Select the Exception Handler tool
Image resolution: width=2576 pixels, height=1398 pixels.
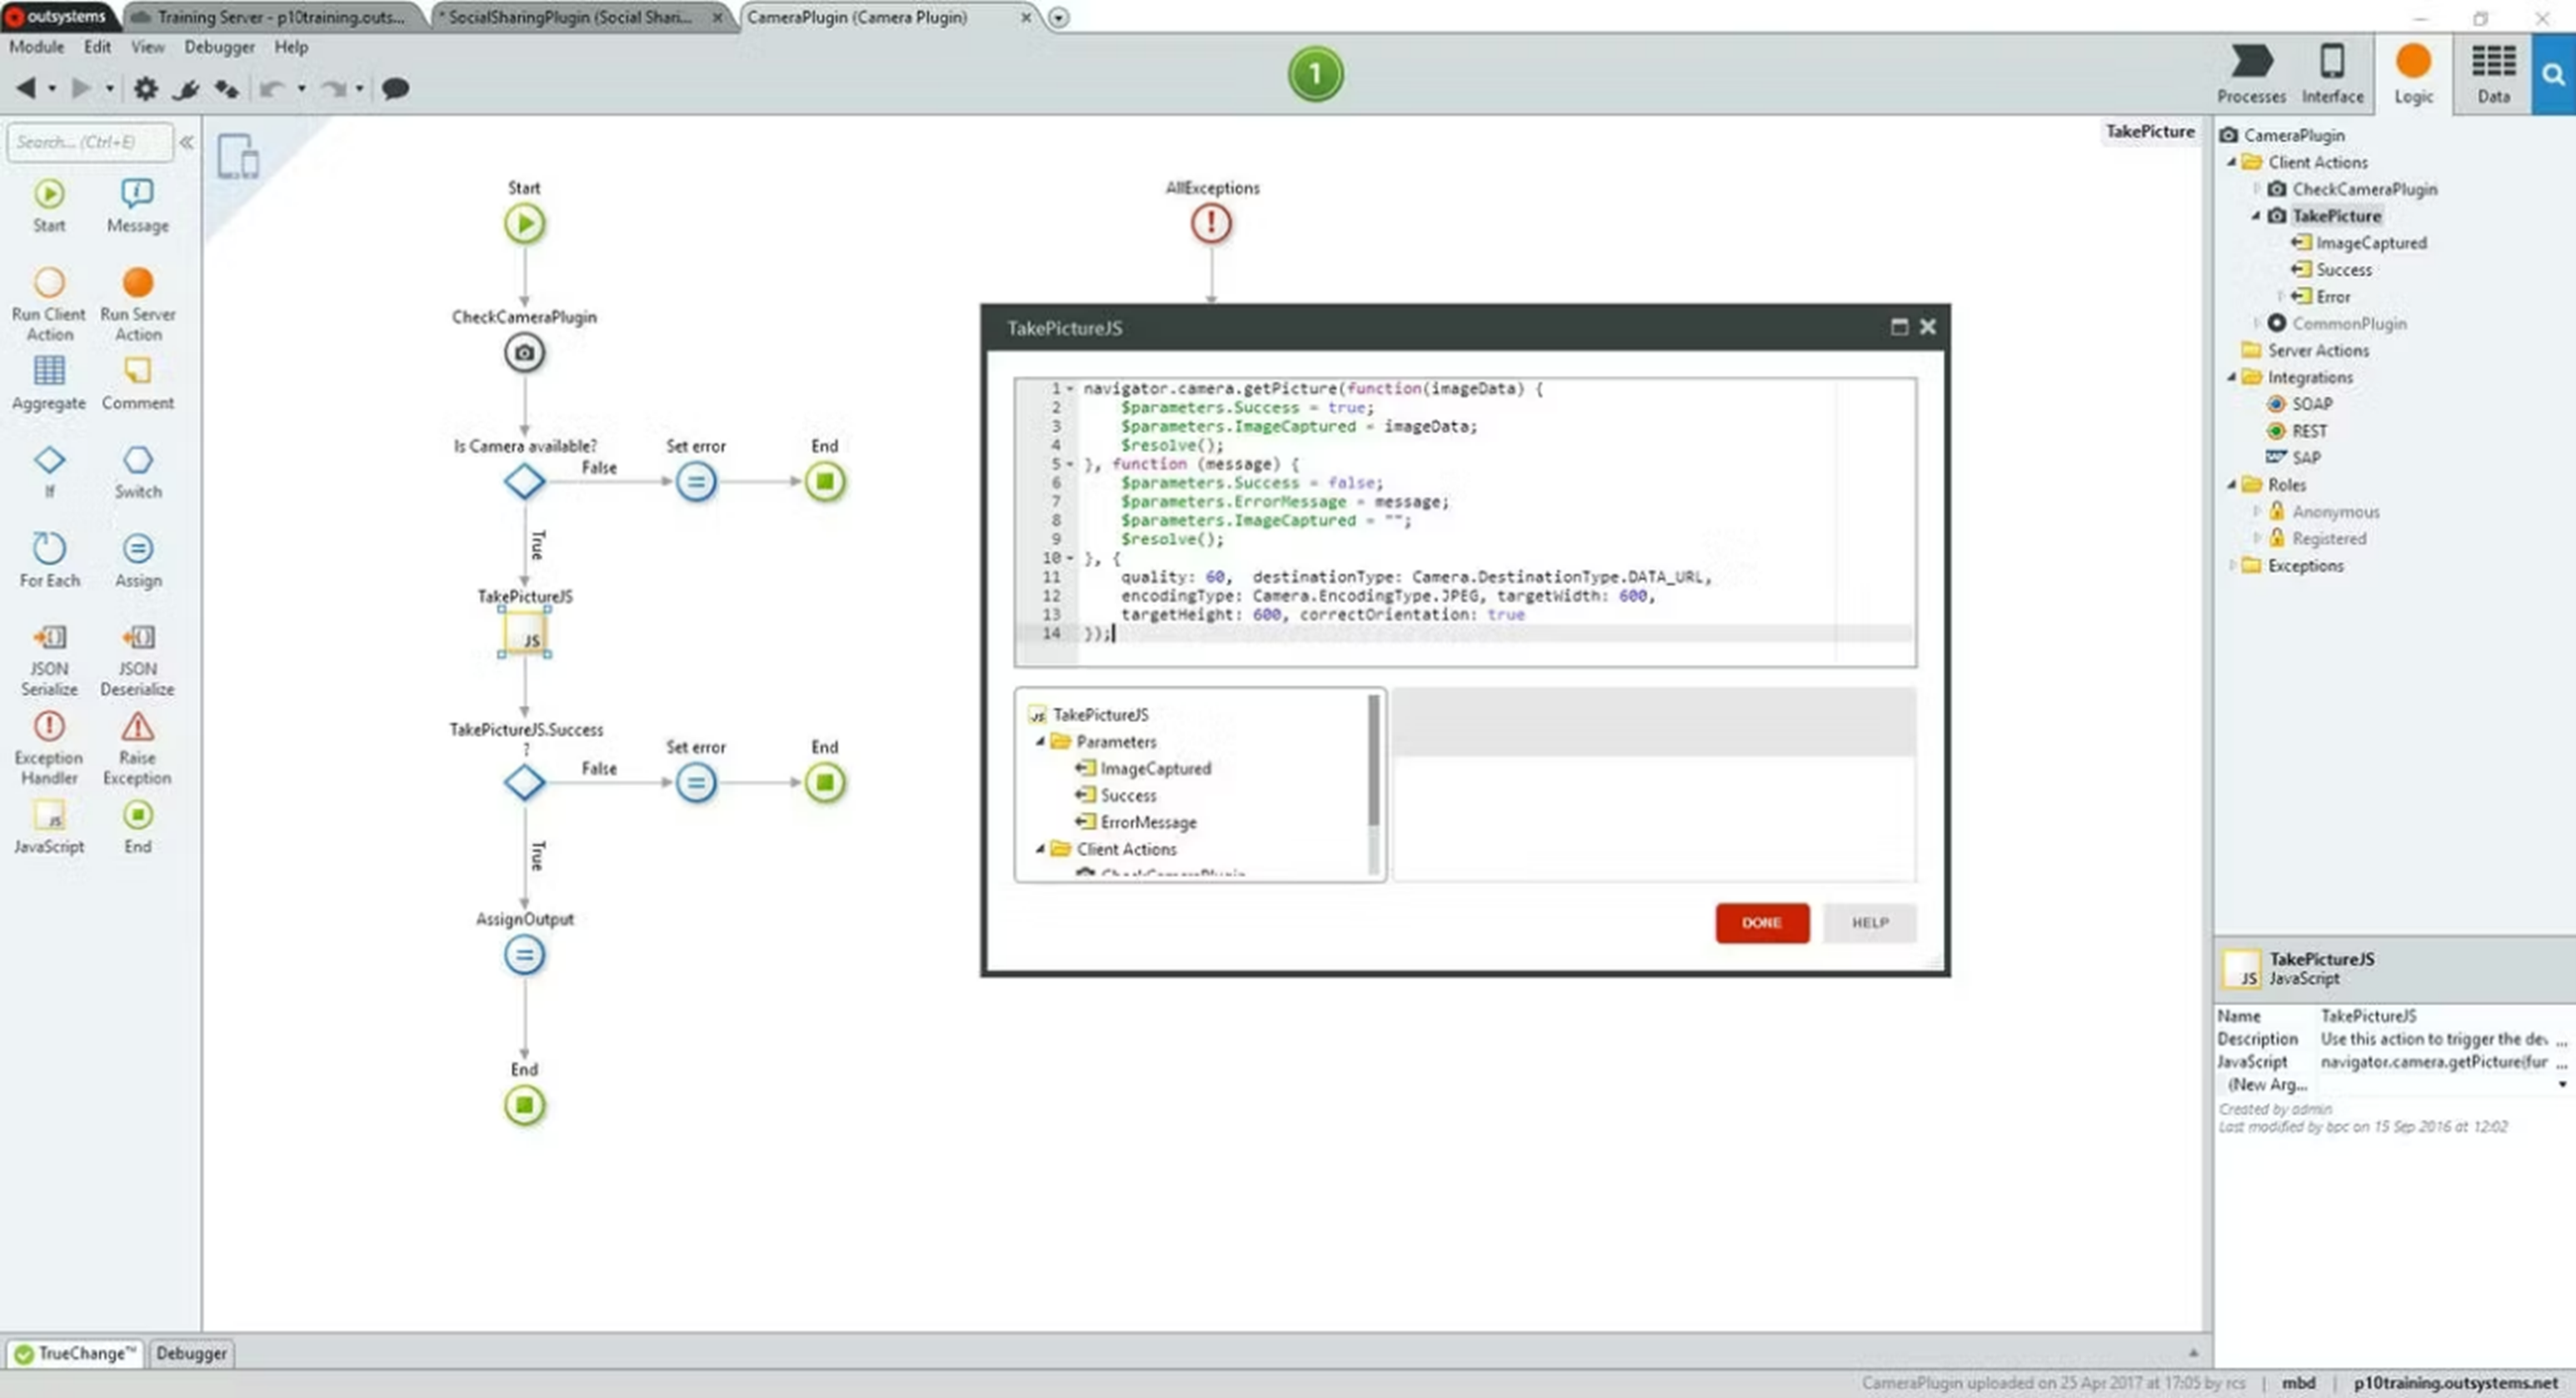tap(48, 738)
